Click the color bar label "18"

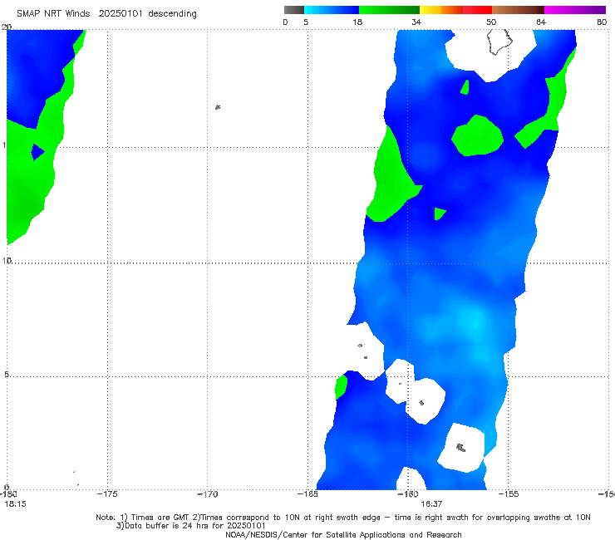[x=357, y=22]
